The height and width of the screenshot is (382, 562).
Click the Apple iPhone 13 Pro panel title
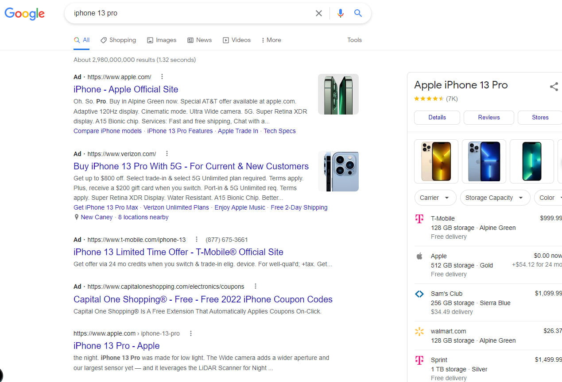461,85
